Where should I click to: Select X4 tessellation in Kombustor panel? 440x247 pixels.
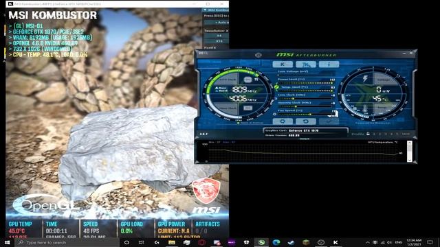click(219, 36)
